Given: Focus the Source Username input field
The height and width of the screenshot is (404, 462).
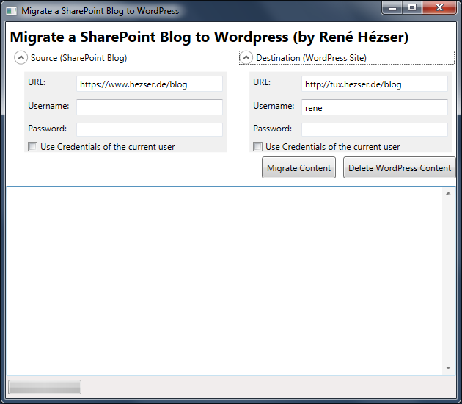Looking at the screenshot, I should [150, 107].
